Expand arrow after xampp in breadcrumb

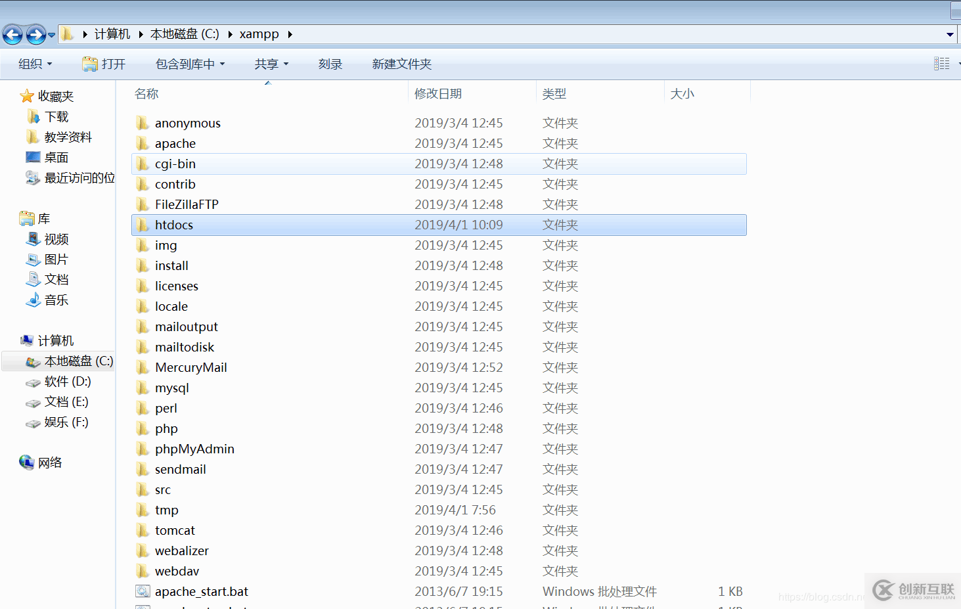pos(290,34)
